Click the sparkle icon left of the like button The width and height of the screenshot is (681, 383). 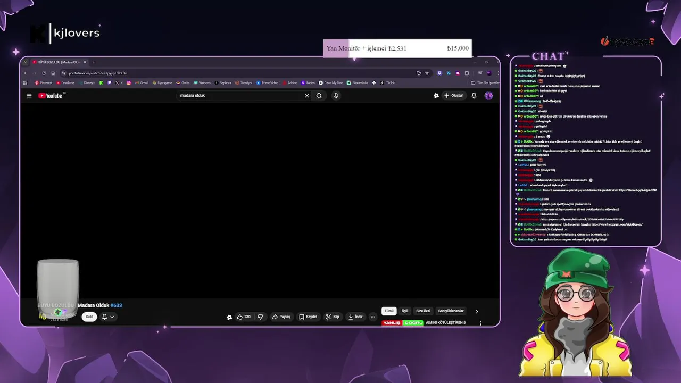point(229,317)
